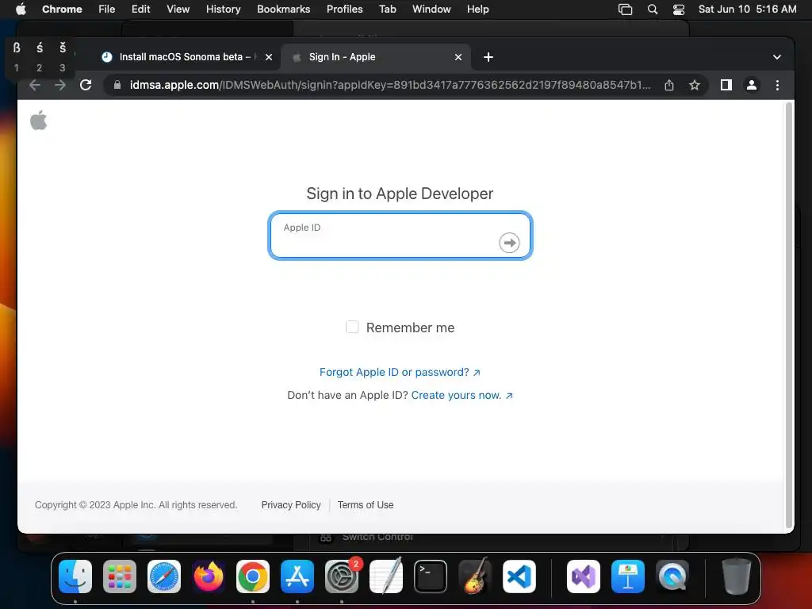
Task: Open the View menu
Action: 178,10
